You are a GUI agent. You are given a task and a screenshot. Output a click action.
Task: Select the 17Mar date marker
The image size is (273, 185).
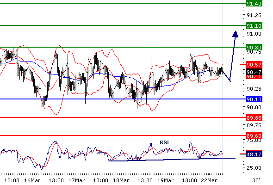[x=76, y=180]
